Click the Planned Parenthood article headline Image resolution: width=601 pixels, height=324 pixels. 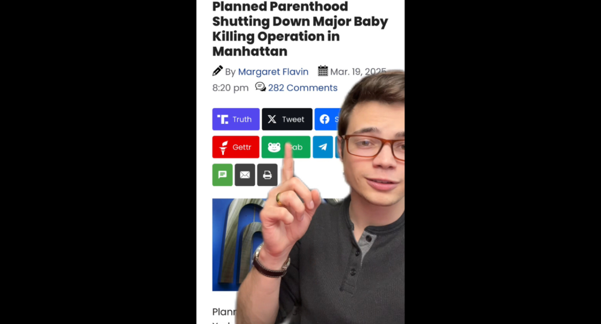point(300,29)
